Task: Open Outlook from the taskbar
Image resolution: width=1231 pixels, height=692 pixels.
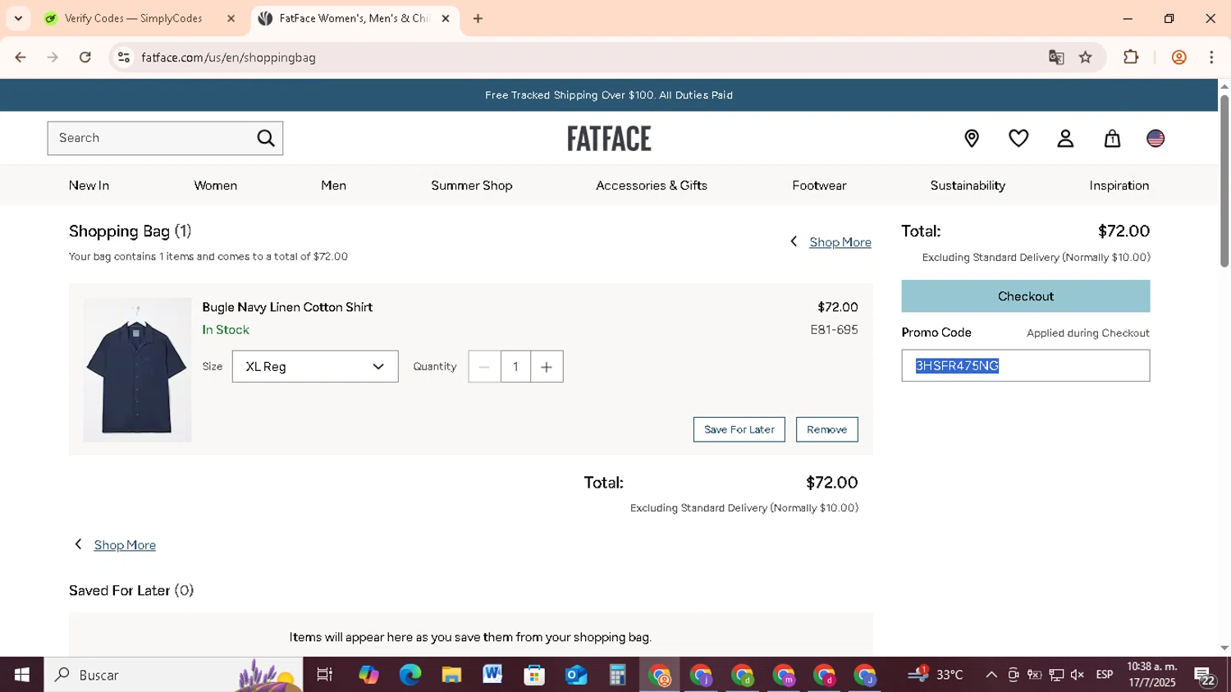Action: (576, 675)
